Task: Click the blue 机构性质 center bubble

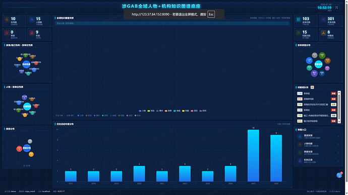Action: coord(26,64)
